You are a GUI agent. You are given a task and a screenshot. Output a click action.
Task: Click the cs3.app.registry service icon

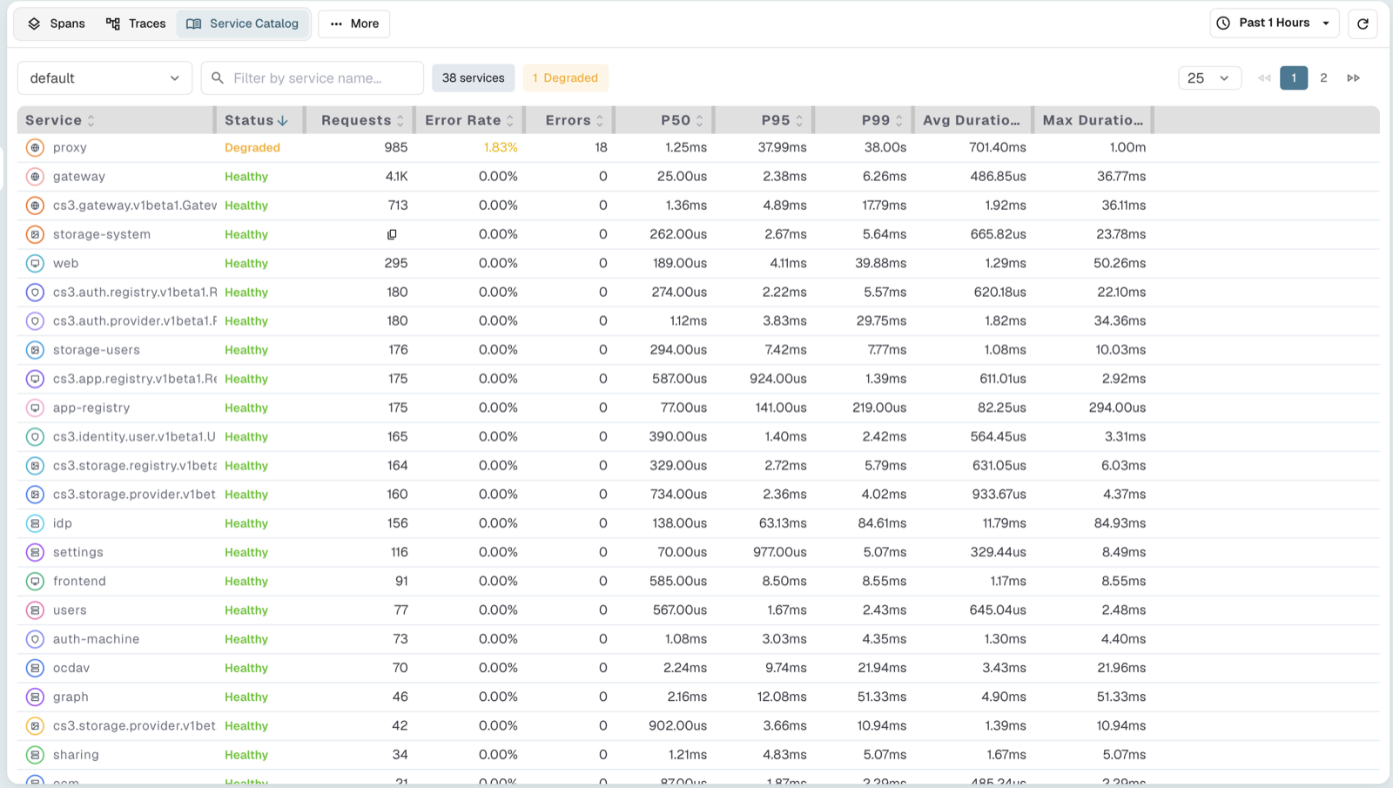pyautogui.click(x=35, y=379)
